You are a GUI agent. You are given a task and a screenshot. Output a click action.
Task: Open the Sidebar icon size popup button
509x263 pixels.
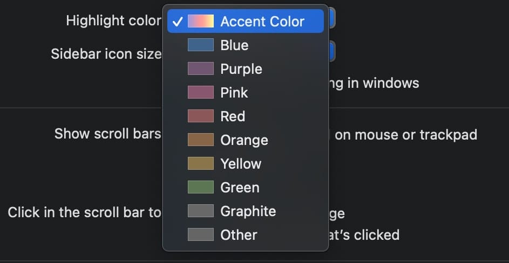331,52
